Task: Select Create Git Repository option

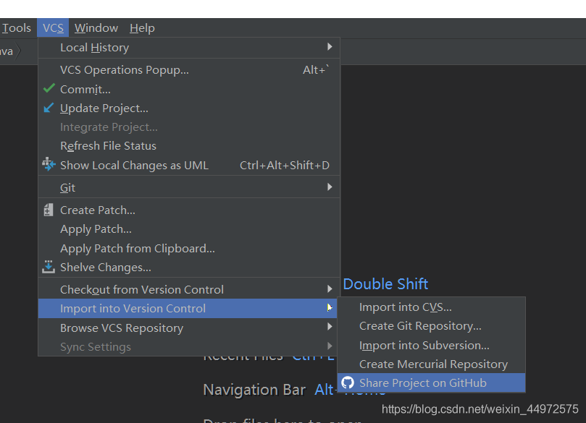Action: 431,326
